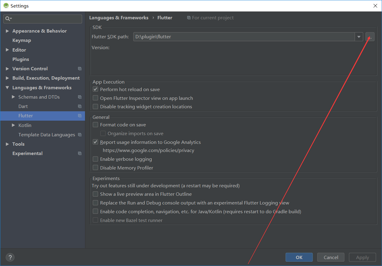Open the Flutter SDK path dropdown arrow

click(358, 37)
